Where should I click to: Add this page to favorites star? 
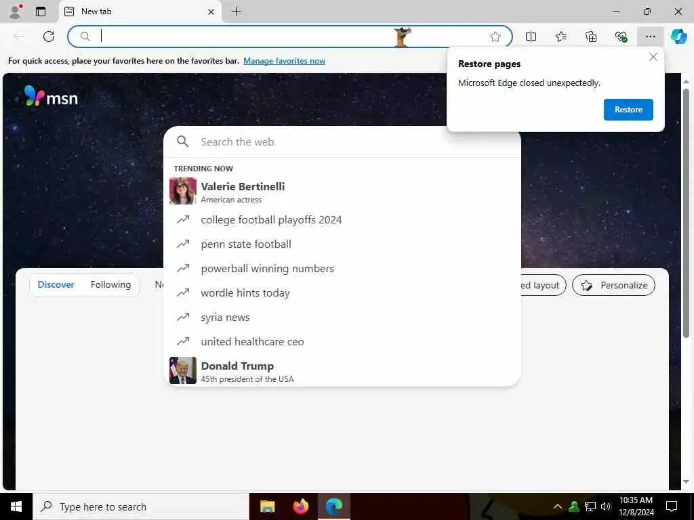click(x=495, y=37)
